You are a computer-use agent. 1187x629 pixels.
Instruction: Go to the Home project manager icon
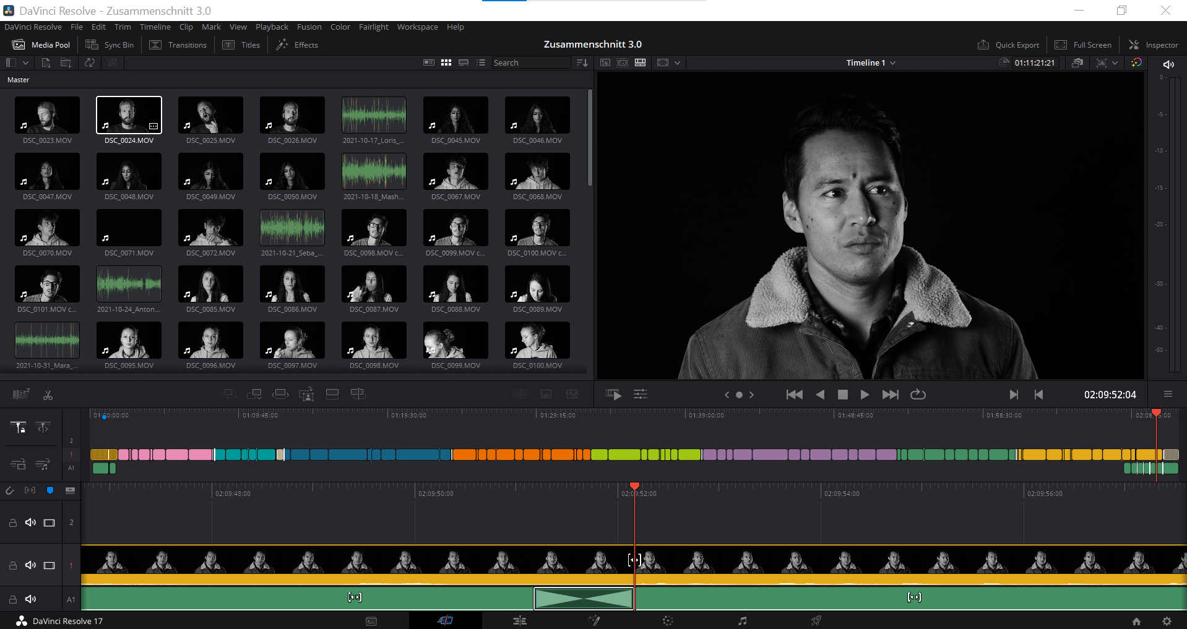coord(1136,621)
